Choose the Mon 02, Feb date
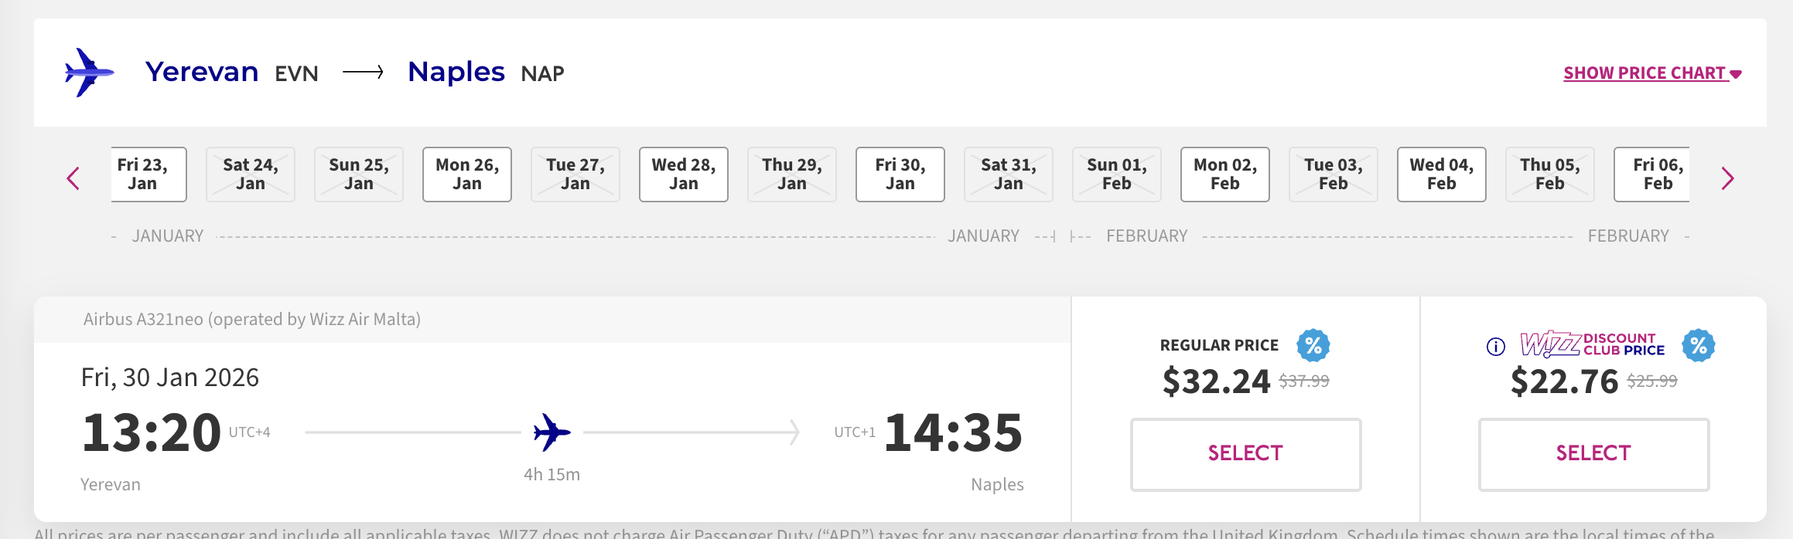Viewport: 1793px width, 539px height. pos(1224,175)
